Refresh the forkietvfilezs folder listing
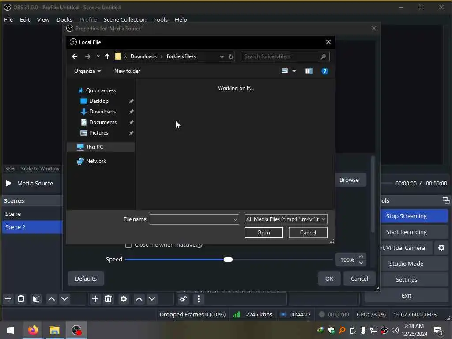The image size is (452, 339). (x=230, y=56)
